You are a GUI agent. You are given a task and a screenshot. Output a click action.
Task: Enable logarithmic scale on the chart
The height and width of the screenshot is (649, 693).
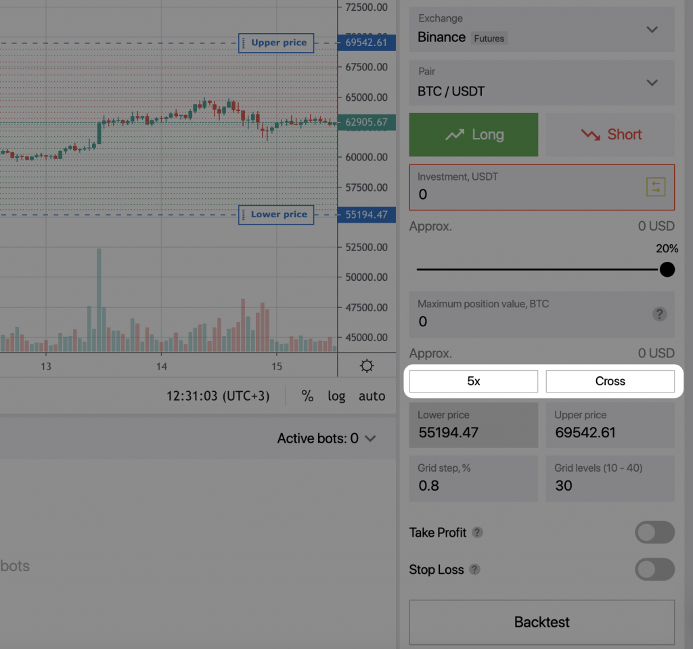coord(336,396)
